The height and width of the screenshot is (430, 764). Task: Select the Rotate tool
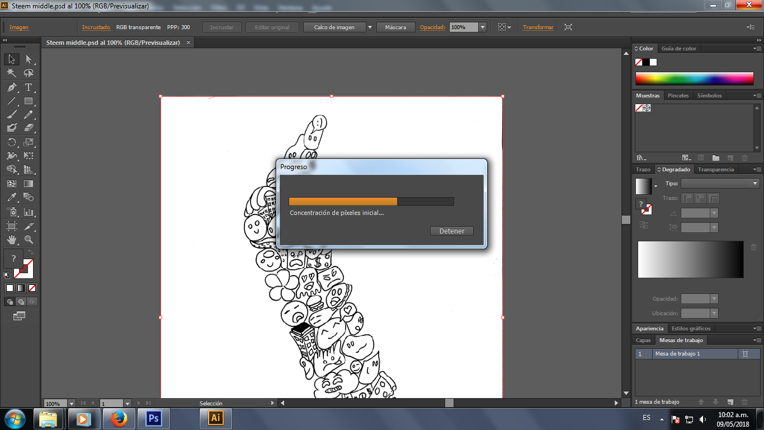pyautogui.click(x=12, y=142)
